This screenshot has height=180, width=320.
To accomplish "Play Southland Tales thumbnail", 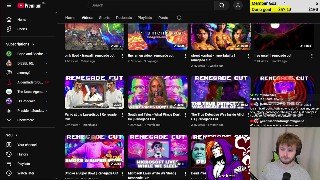I will pyautogui.click(x=158, y=92).
